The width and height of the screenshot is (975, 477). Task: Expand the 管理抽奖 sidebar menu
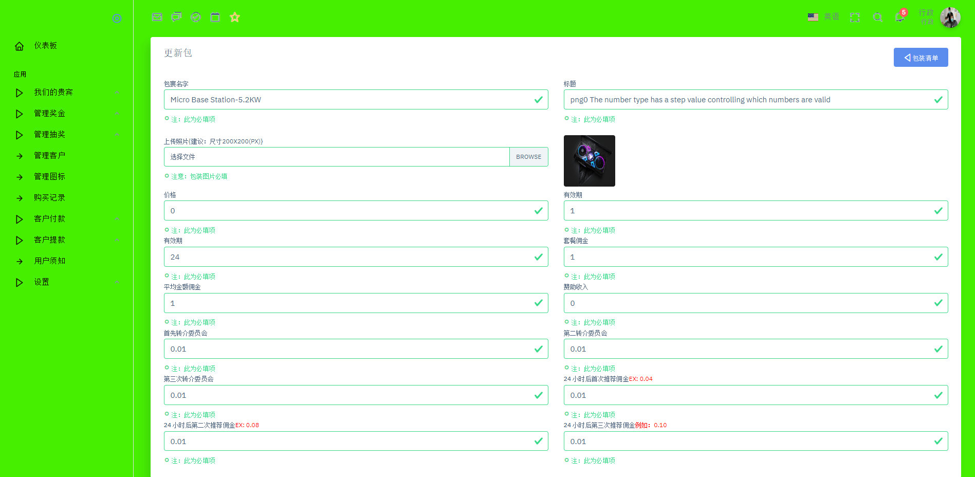point(67,135)
